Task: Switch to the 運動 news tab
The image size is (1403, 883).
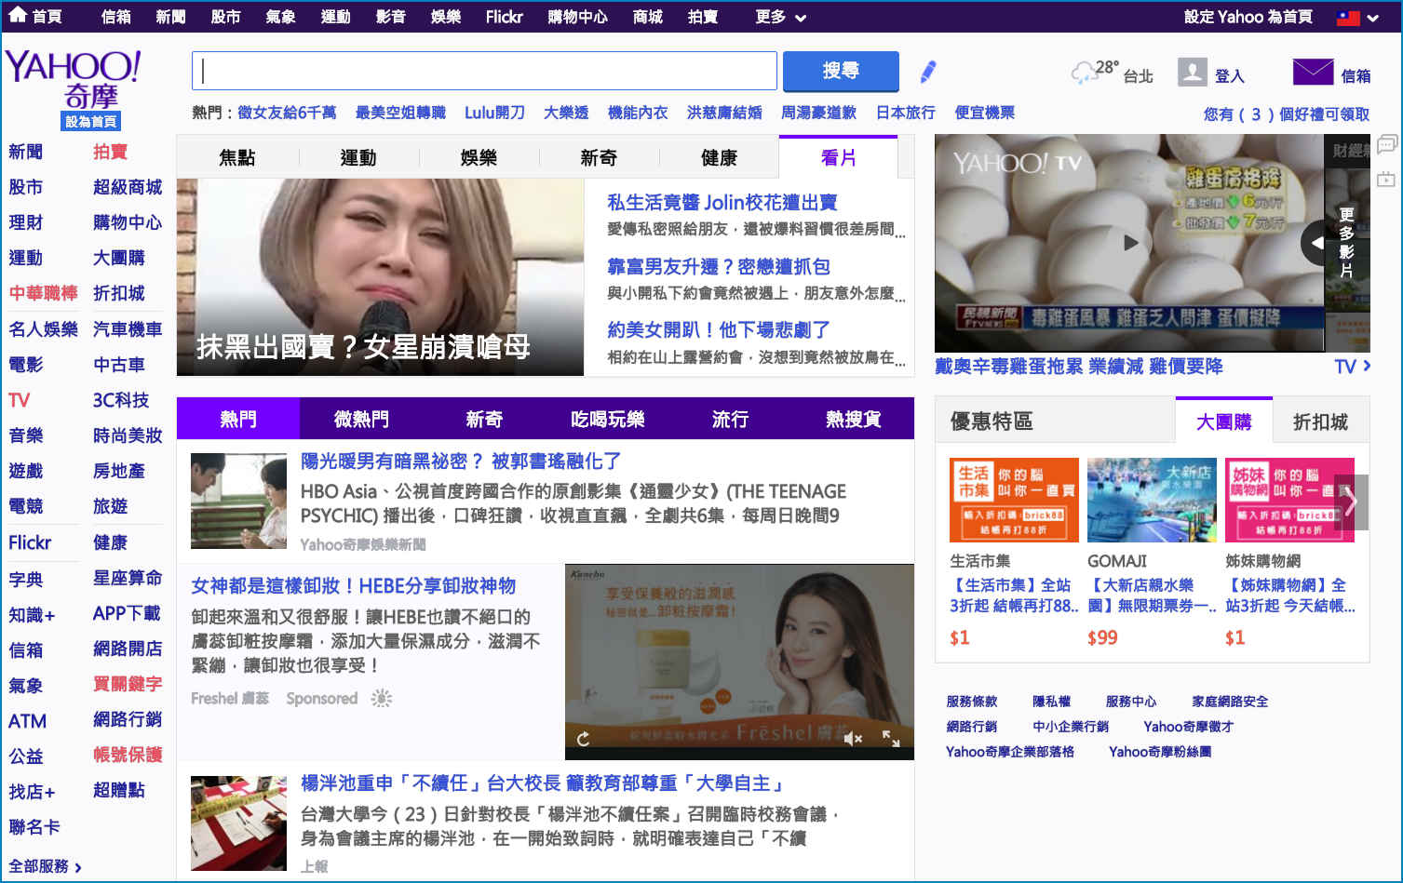Action: coord(357,157)
